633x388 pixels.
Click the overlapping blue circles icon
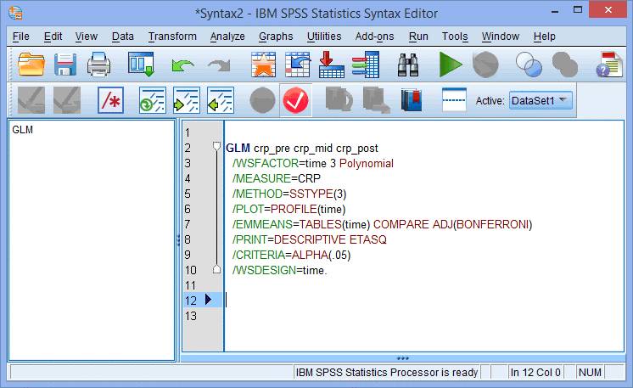[x=529, y=65]
